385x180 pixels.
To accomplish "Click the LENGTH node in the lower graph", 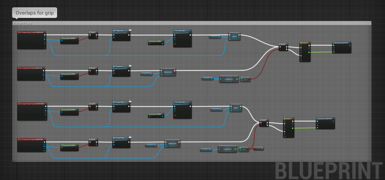I will 227,149.
